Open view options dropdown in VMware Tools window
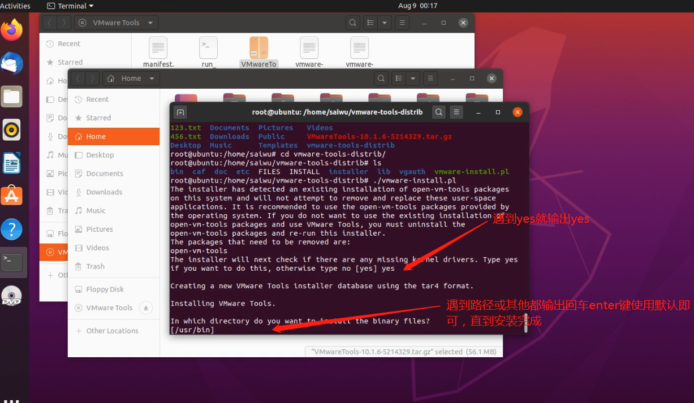The image size is (694, 403). click(385, 23)
